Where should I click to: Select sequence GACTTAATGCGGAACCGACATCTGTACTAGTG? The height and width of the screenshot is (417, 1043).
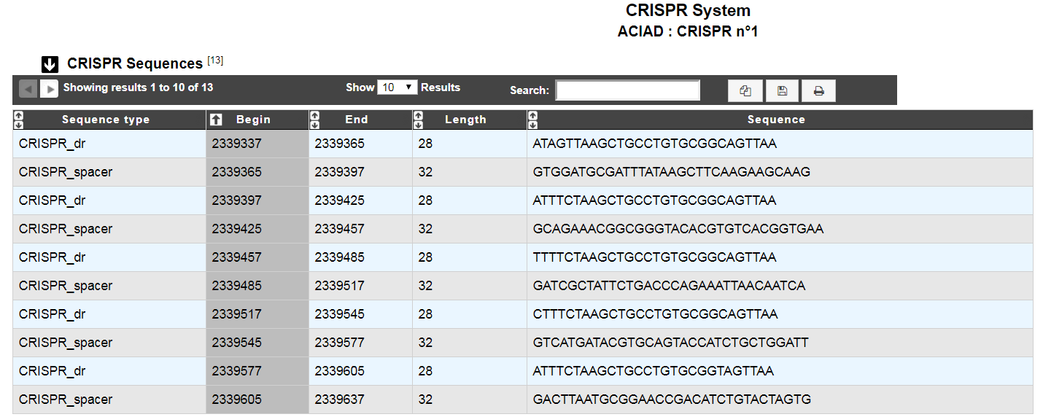672,400
